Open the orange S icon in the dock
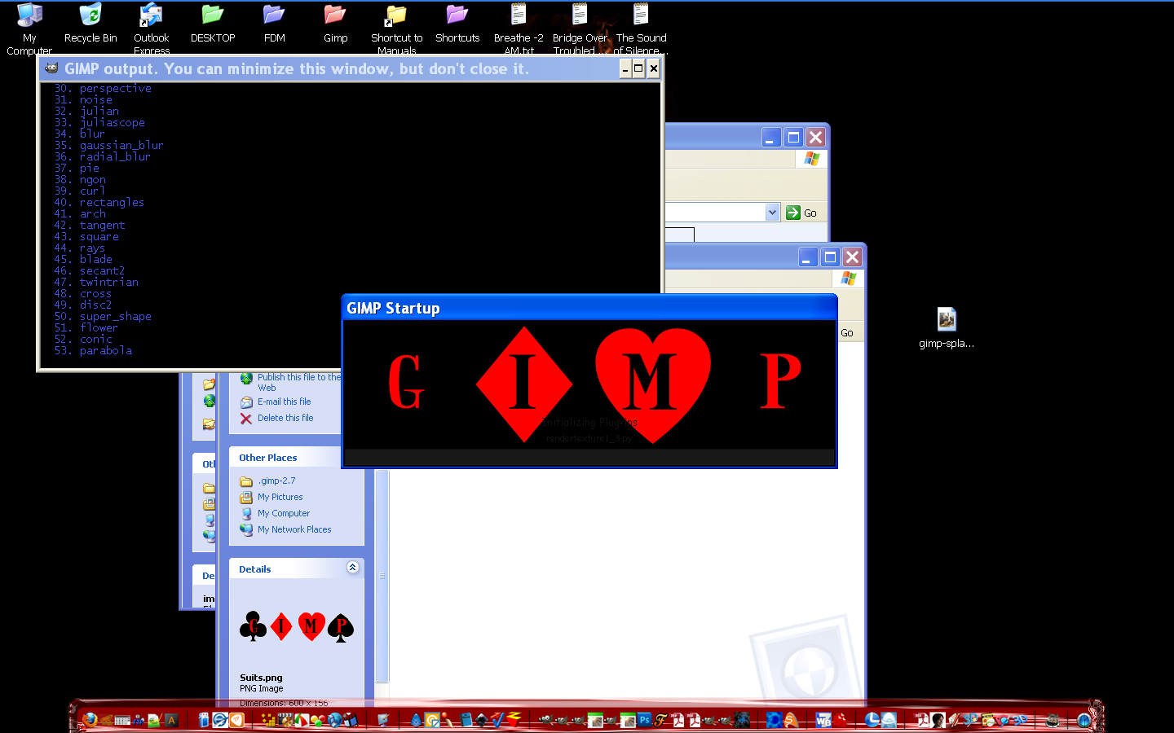This screenshot has width=1174, height=733. (x=791, y=720)
